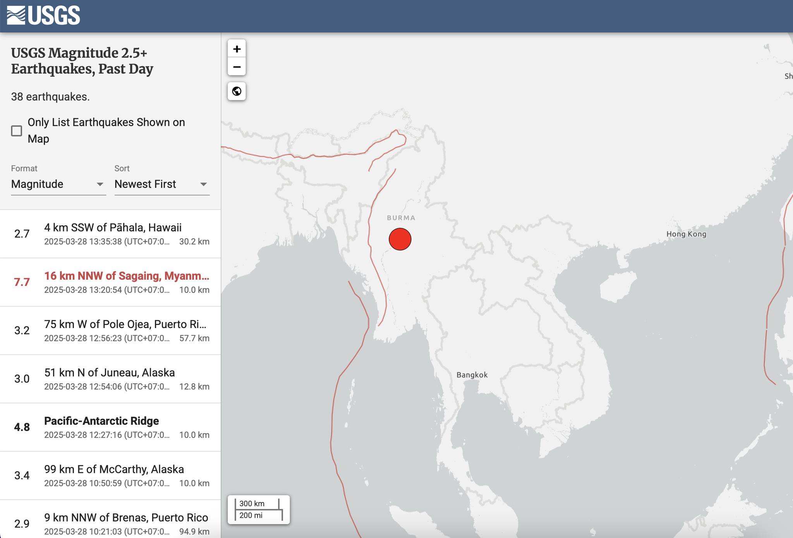
Task: Open the Pacific-Antarctic Ridge earthquake entry
Action: pos(110,427)
